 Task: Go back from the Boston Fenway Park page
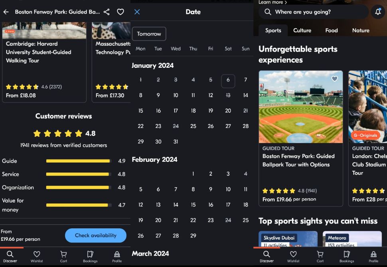click(6, 12)
